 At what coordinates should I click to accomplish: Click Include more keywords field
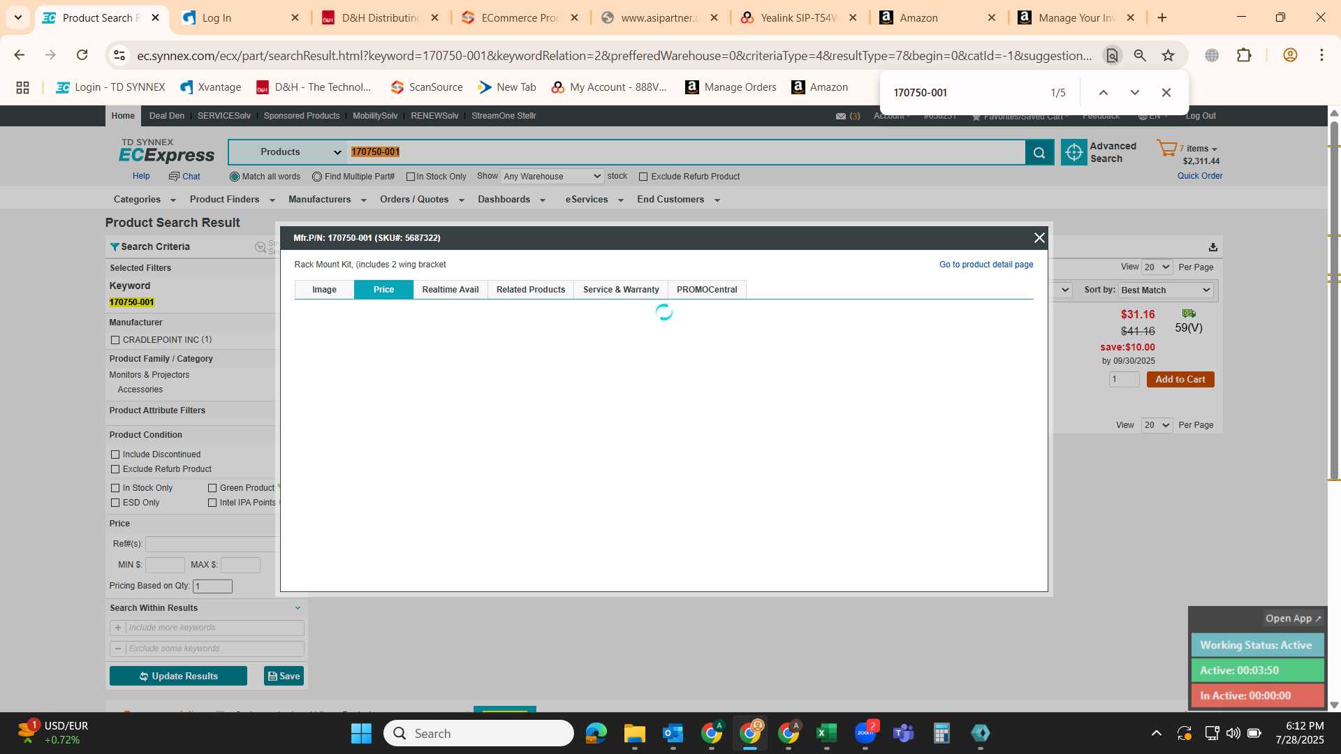pos(214,628)
